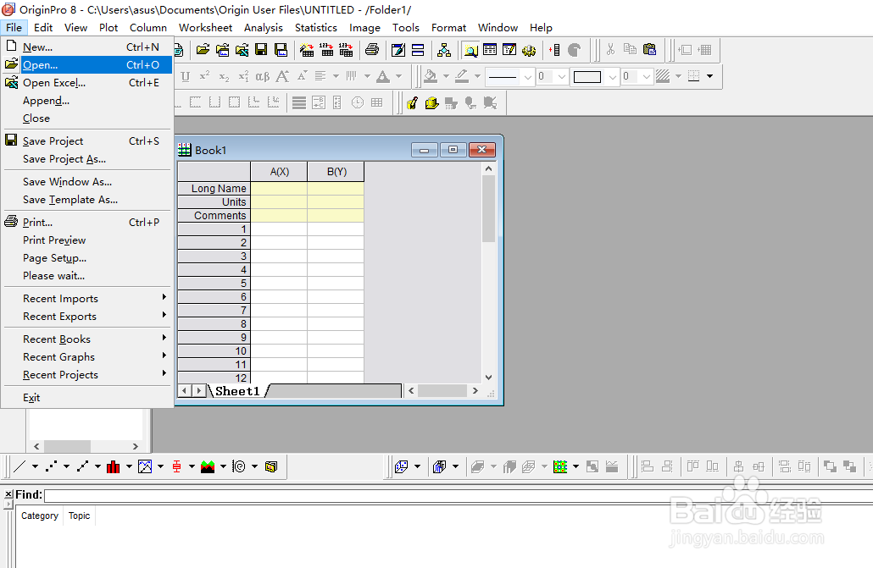Choose New... from File menu
Screen dimensions: 873x568
87,47
